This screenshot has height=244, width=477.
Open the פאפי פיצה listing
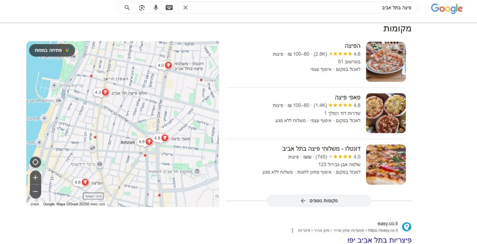pyautogui.click(x=345, y=97)
